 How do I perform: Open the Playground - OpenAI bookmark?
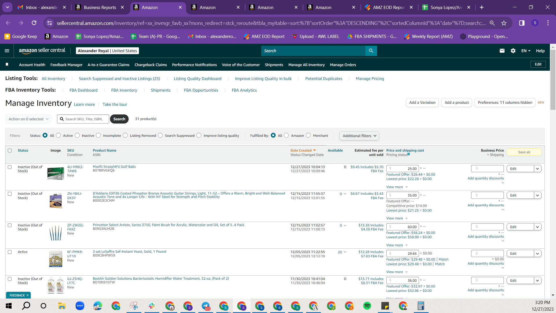484,36
